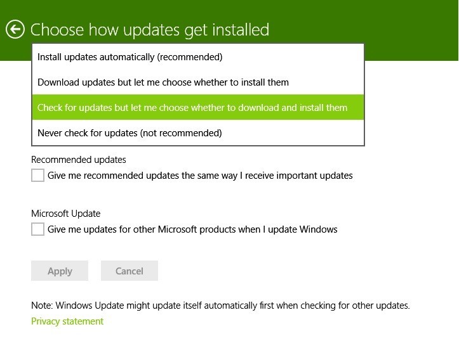Open the Privacy statement link
459x341 pixels.
pyautogui.click(x=67, y=321)
